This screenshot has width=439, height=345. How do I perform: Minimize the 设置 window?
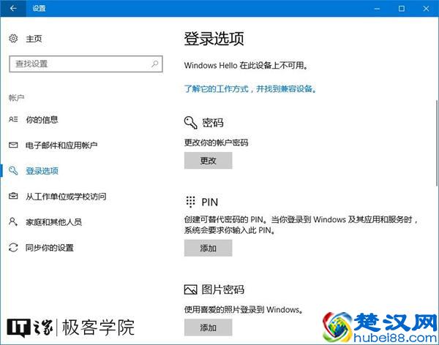click(x=377, y=9)
